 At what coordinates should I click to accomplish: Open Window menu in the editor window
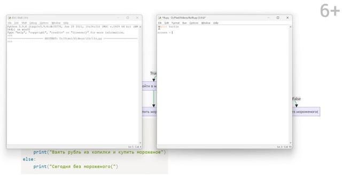coord(206,23)
